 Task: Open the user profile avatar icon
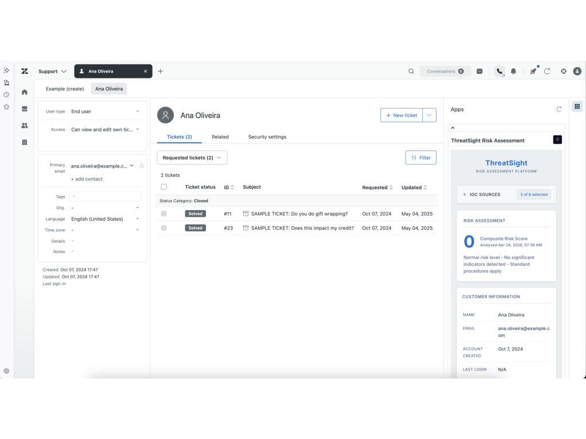(577, 71)
